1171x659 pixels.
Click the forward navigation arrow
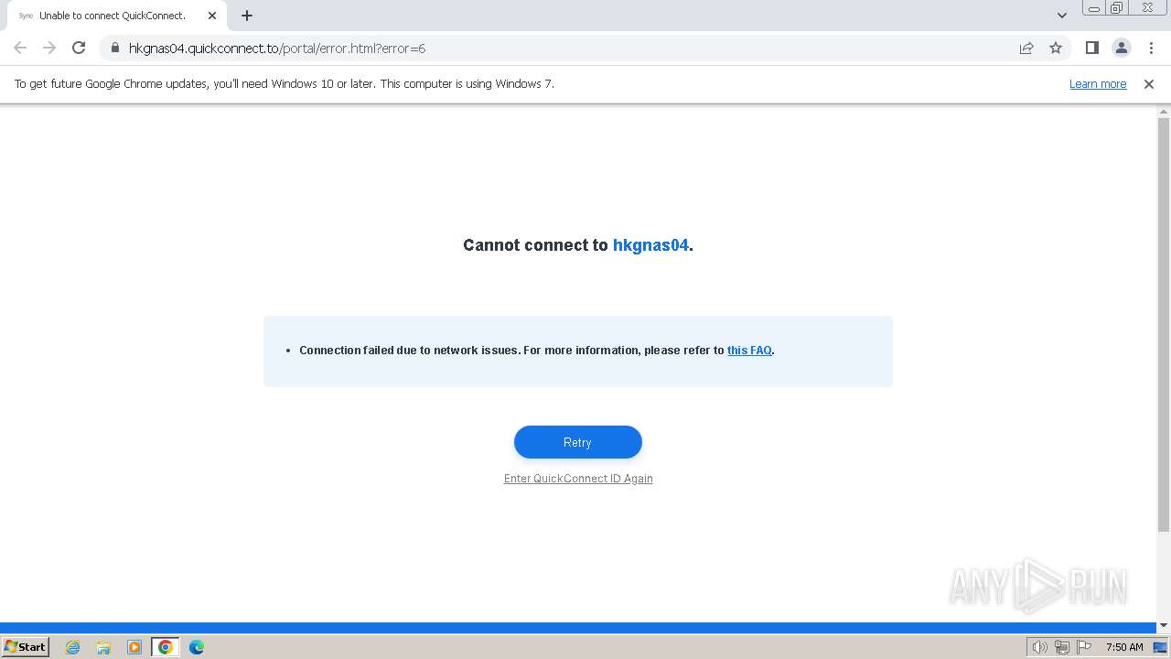49,48
